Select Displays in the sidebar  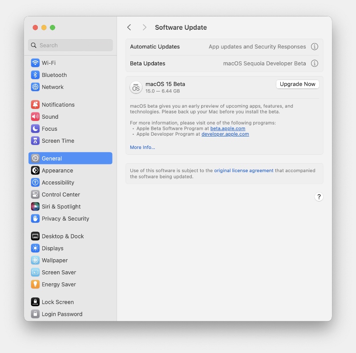point(53,249)
